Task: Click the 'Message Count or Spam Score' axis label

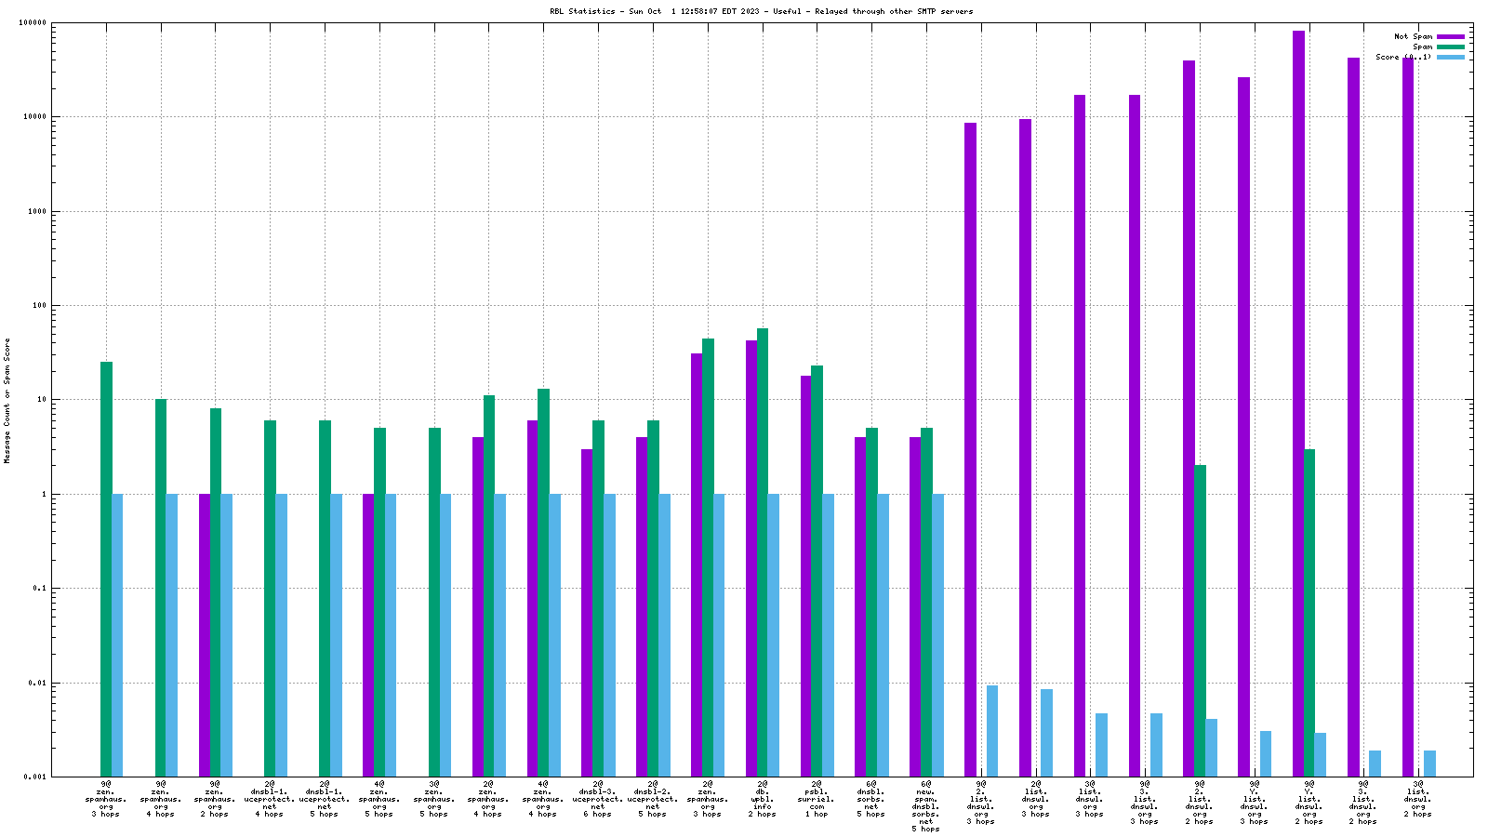Action: (7, 400)
